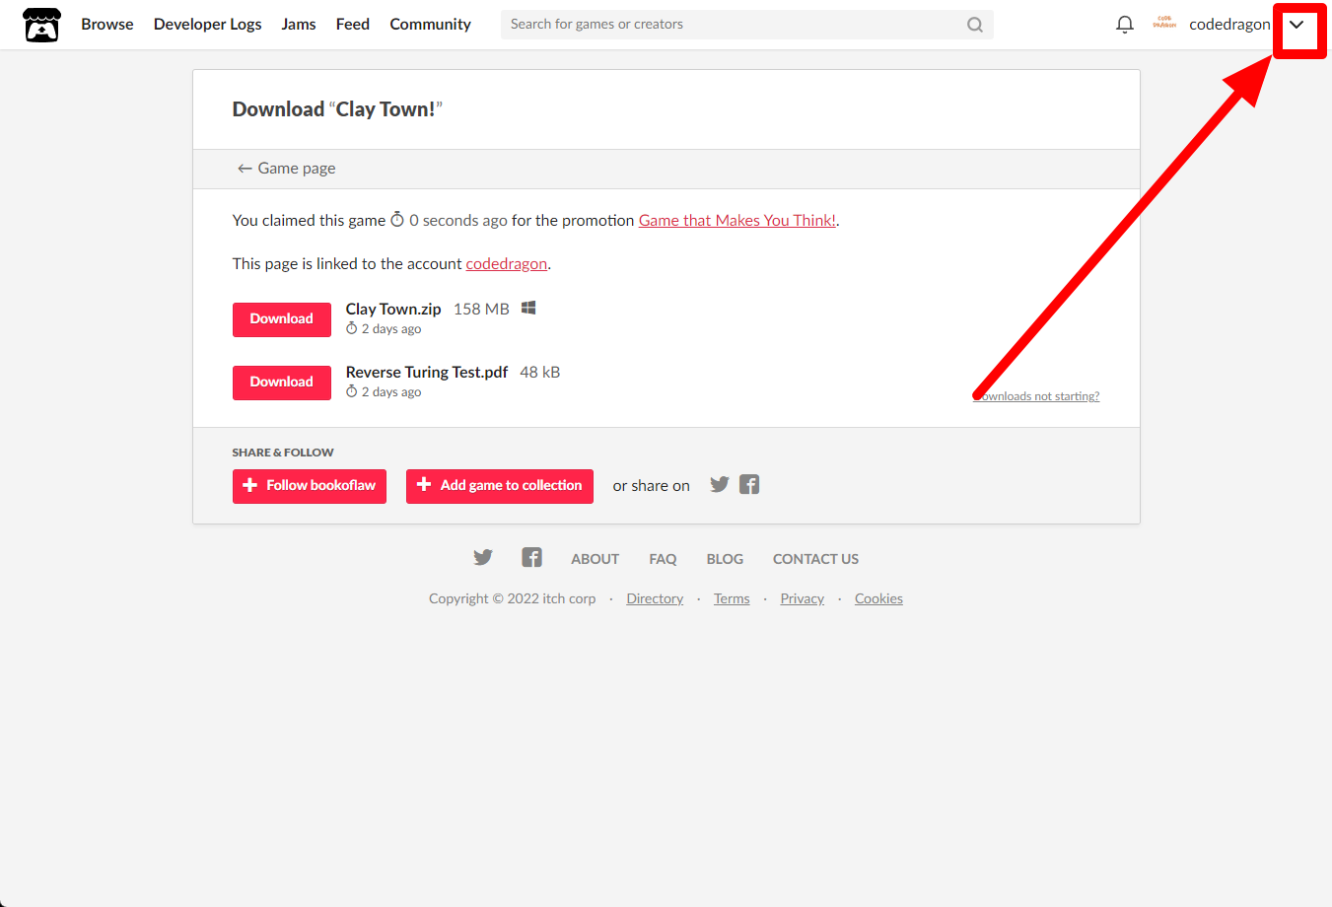Open the footer Facebook icon
This screenshot has height=907, width=1332.
[x=532, y=557]
